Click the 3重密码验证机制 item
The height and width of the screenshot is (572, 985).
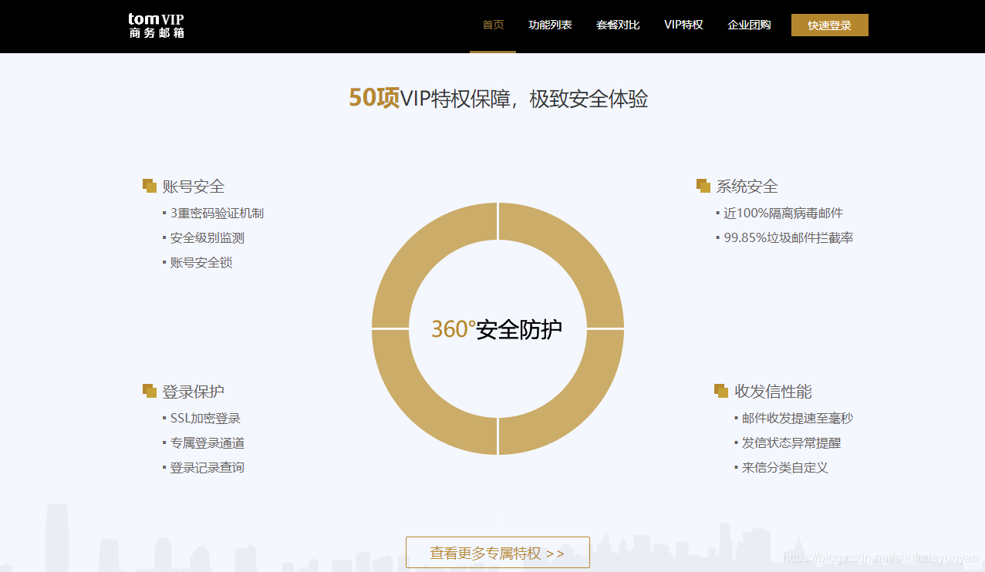coord(217,214)
